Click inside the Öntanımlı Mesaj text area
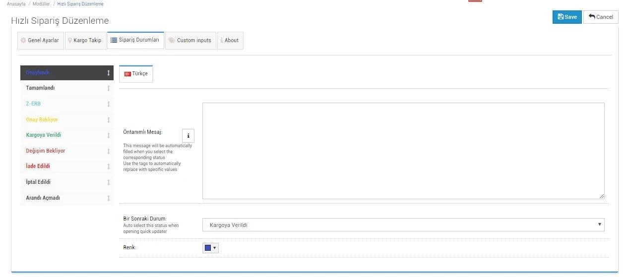 coord(403,151)
